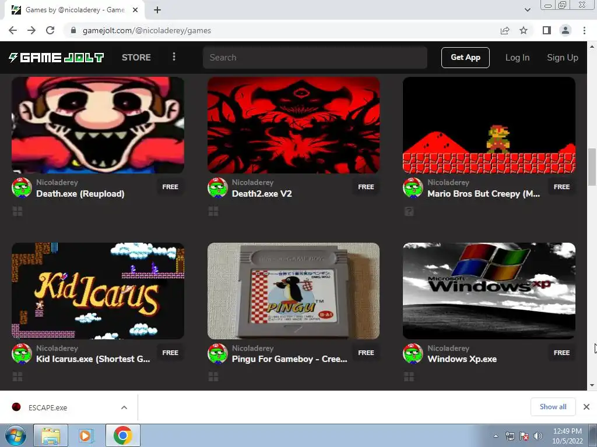Open the Death2.exe V2 title link
Image resolution: width=597 pixels, height=447 pixels.
[262, 193]
